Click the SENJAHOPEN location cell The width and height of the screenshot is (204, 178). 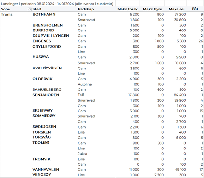tap(46, 95)
